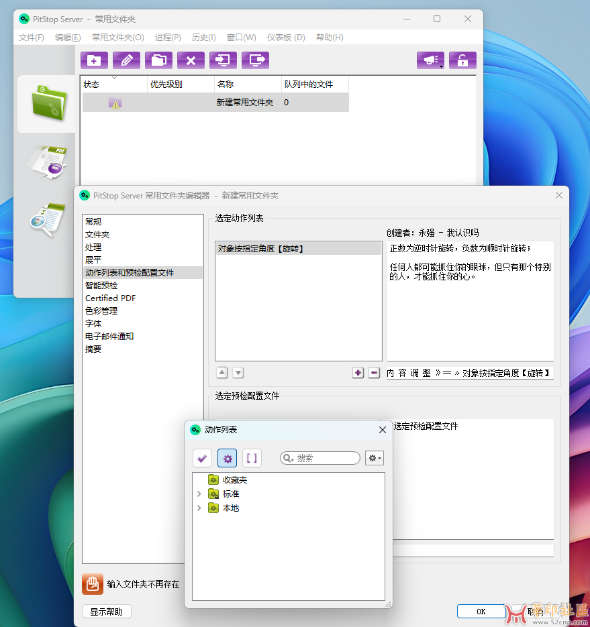Select the green hot folders sidebar icon
The height and width of the screenshot is (627, 590).
pos(48,103)
